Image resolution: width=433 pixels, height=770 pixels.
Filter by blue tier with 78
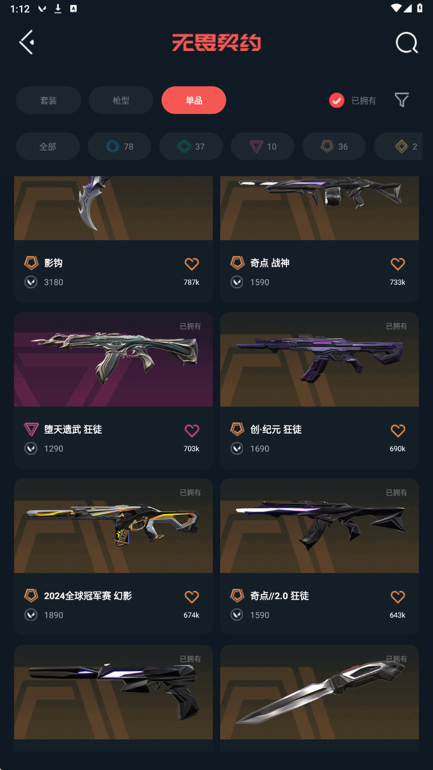119,147
